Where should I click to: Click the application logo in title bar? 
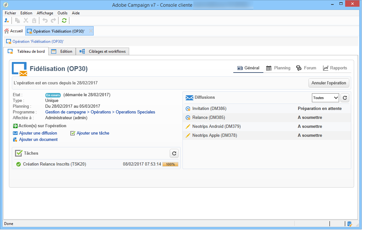point(6,5)
